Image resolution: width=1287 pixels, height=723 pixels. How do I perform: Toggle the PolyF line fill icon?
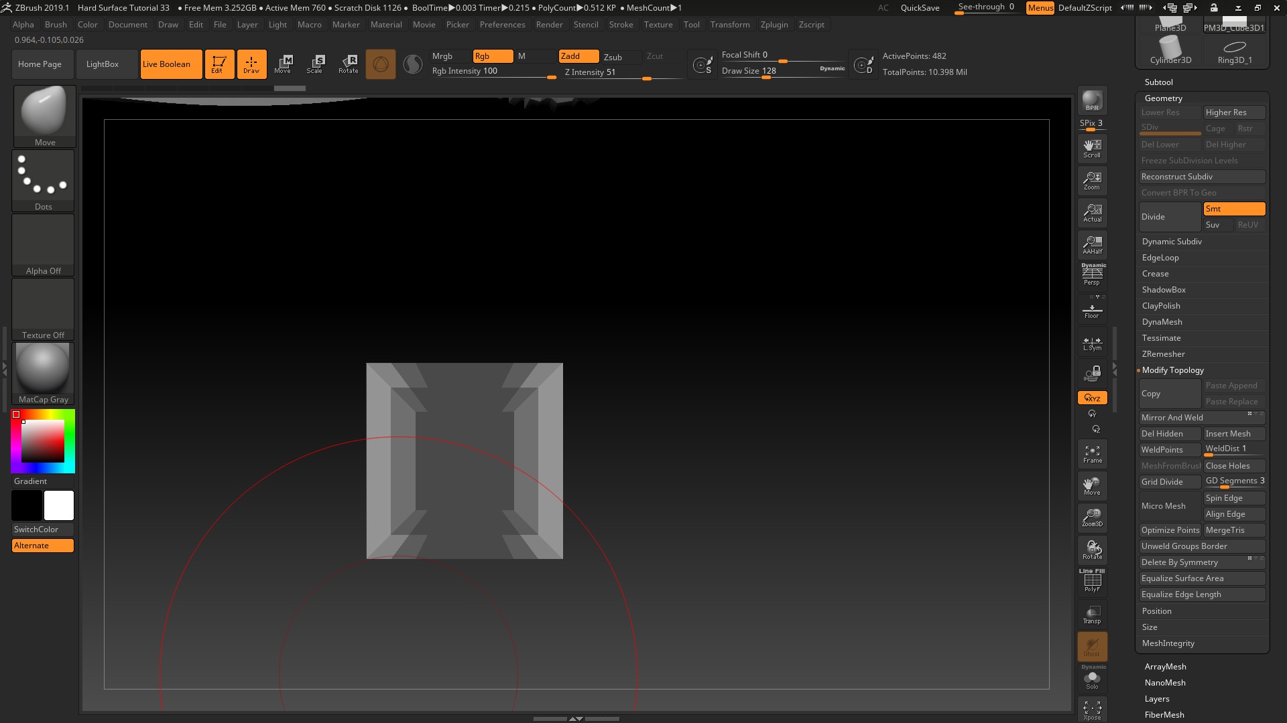(x=1092, y=580)
